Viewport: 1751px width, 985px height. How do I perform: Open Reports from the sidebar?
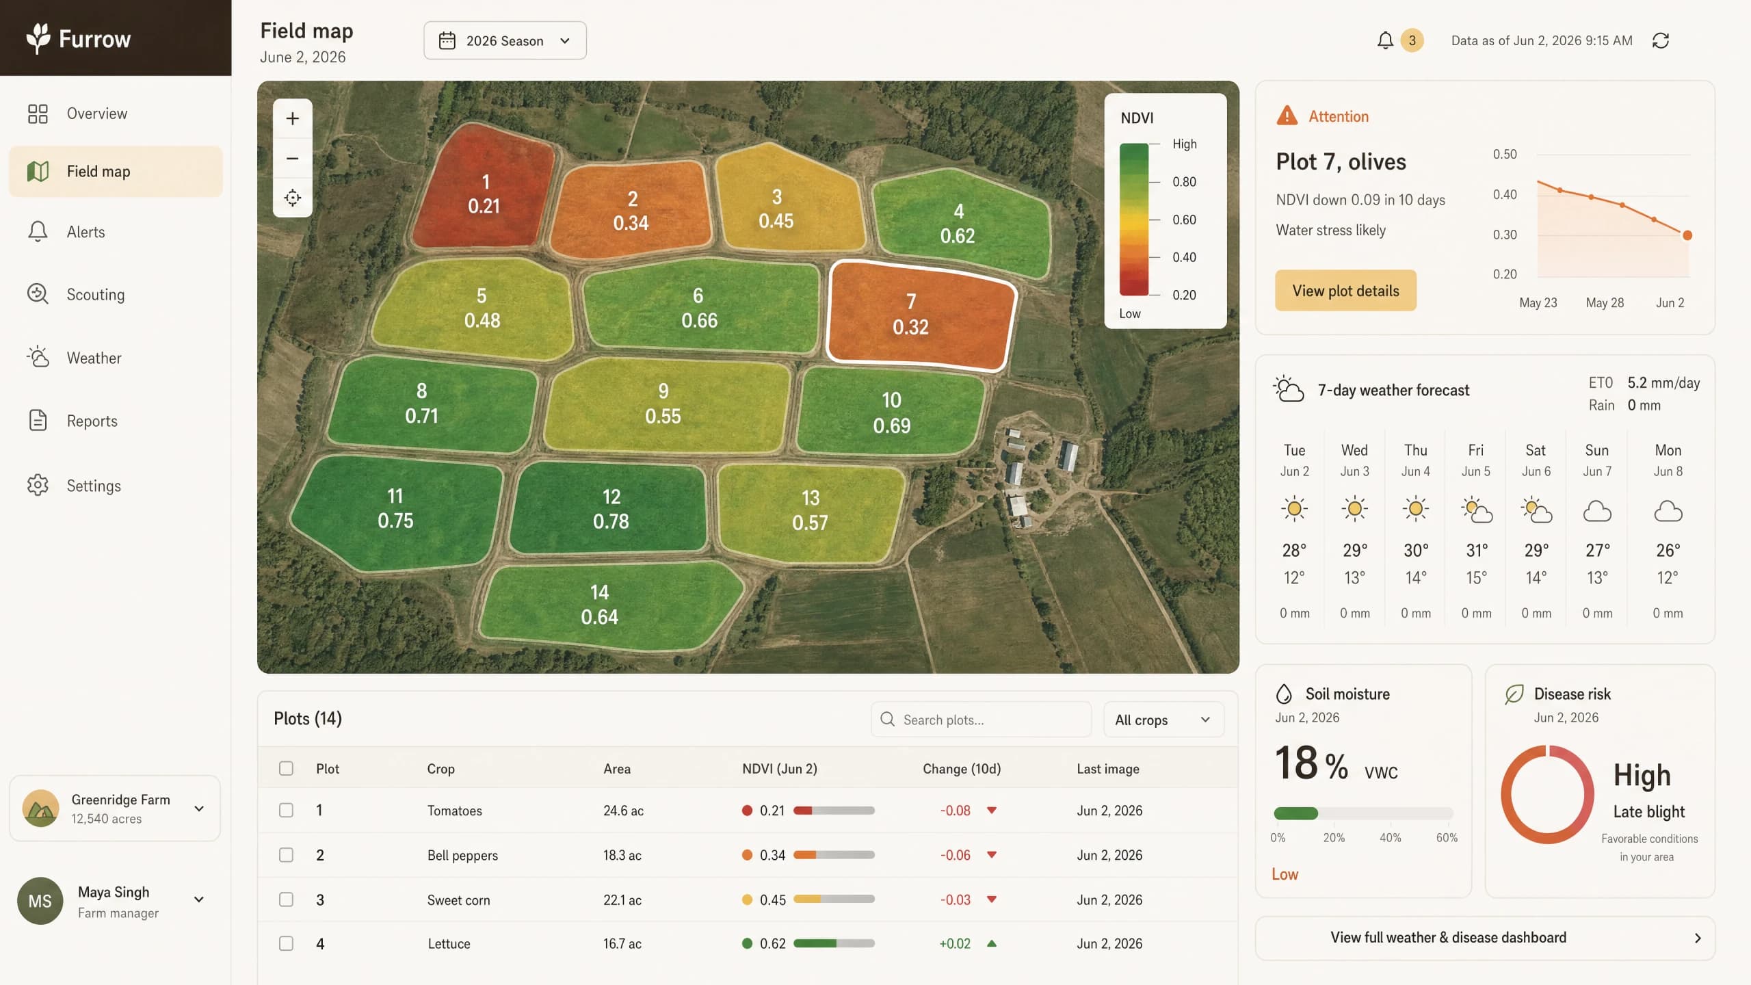point(116,421)
